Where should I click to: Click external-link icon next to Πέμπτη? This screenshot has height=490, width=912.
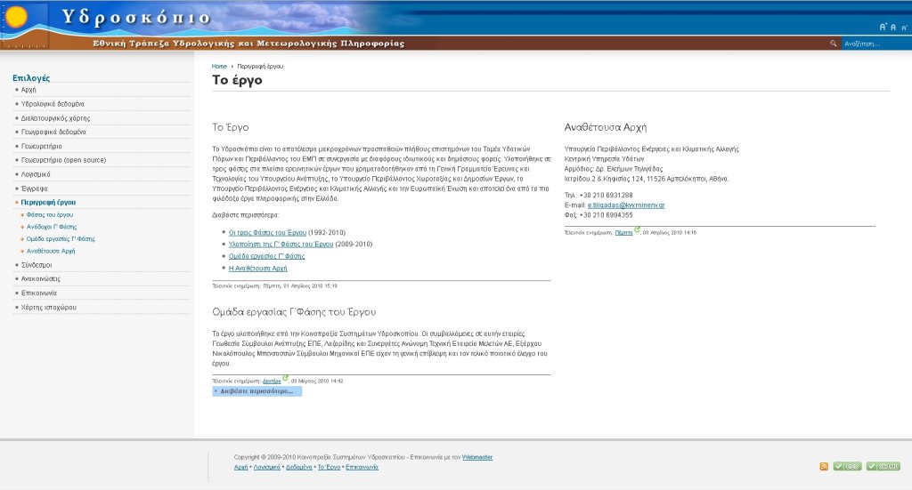(637, 229)
